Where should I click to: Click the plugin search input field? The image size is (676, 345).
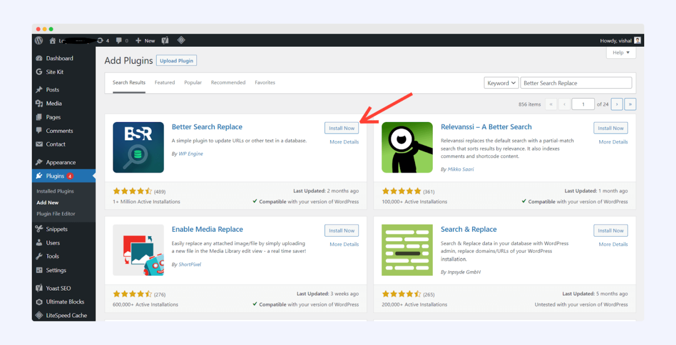click(576, 83)
